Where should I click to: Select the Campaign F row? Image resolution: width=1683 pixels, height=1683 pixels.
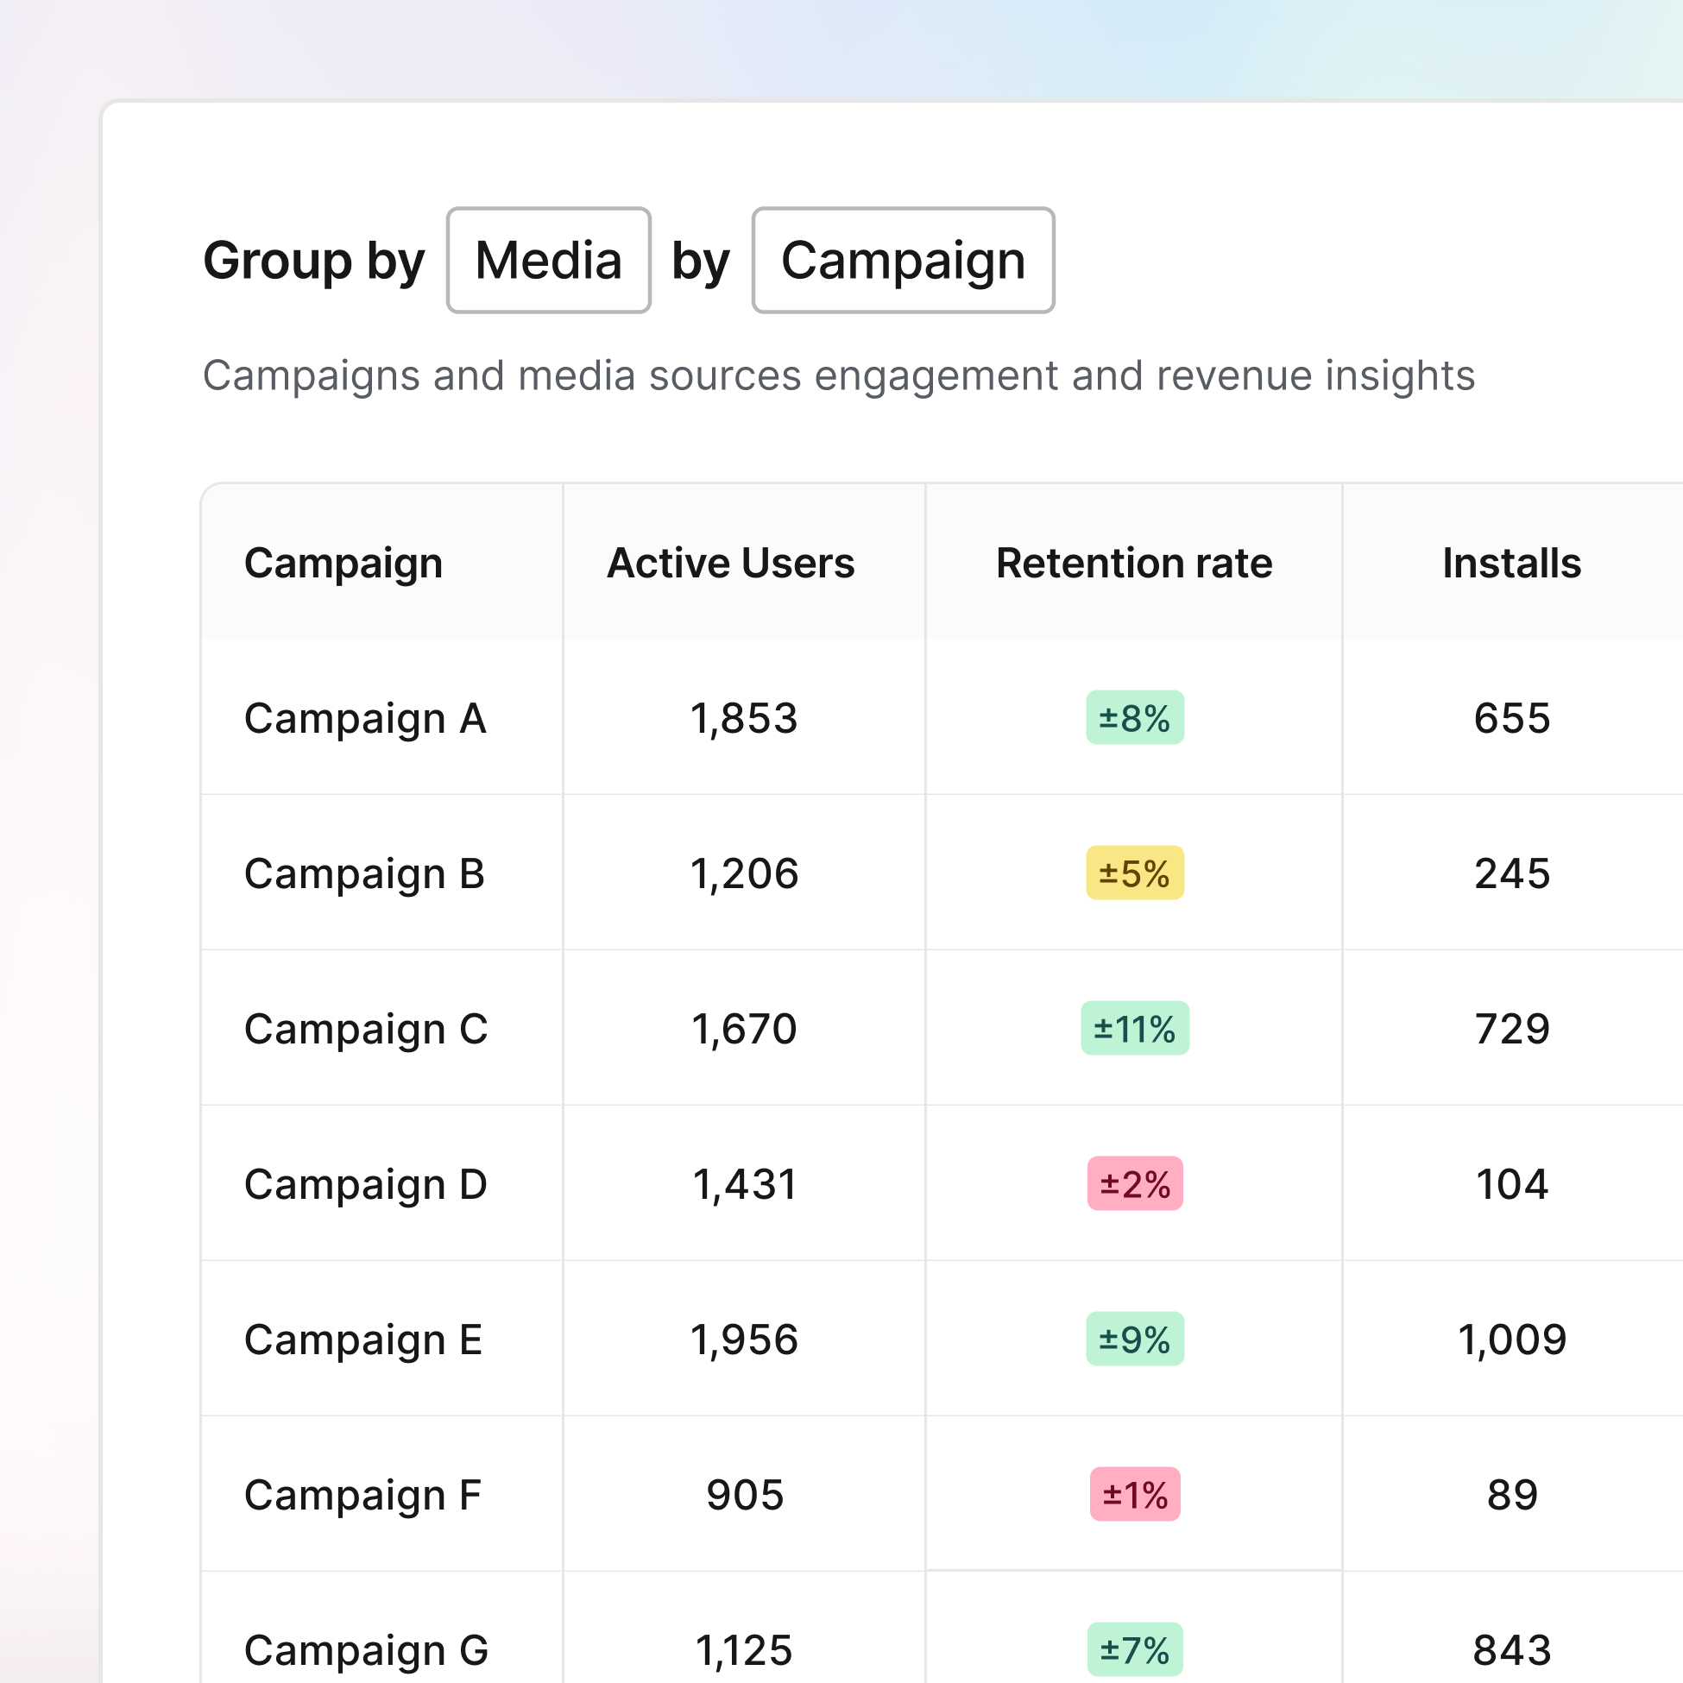coord(362,1494)
